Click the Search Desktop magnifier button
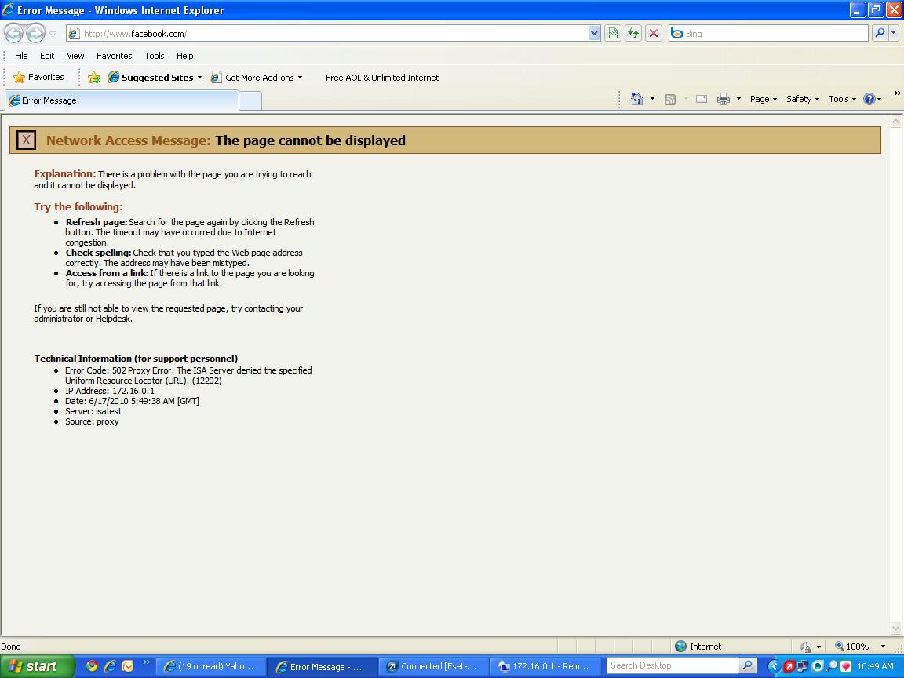The width and height of the screenshot is (904, 678). point(747,666)
